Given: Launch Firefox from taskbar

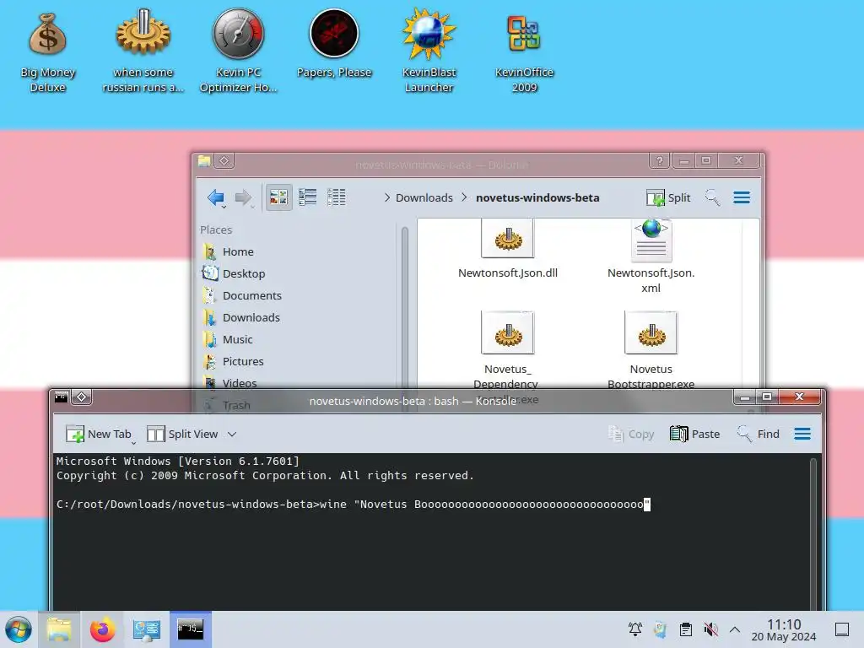Looking at the screenshot, I should 102,629.
